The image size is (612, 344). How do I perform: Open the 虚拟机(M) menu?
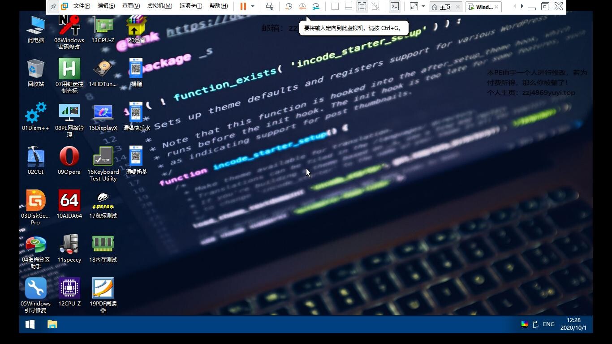pos(159,6)
